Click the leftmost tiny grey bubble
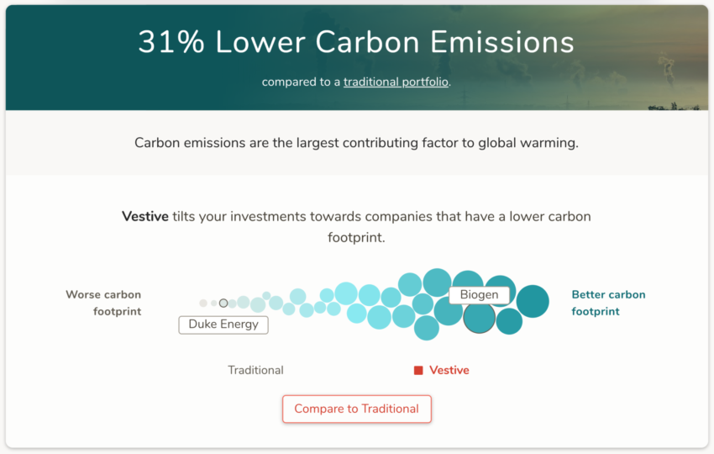Image resolution: width=714 pixels, height=454 pixels. [x=203, y=304]
